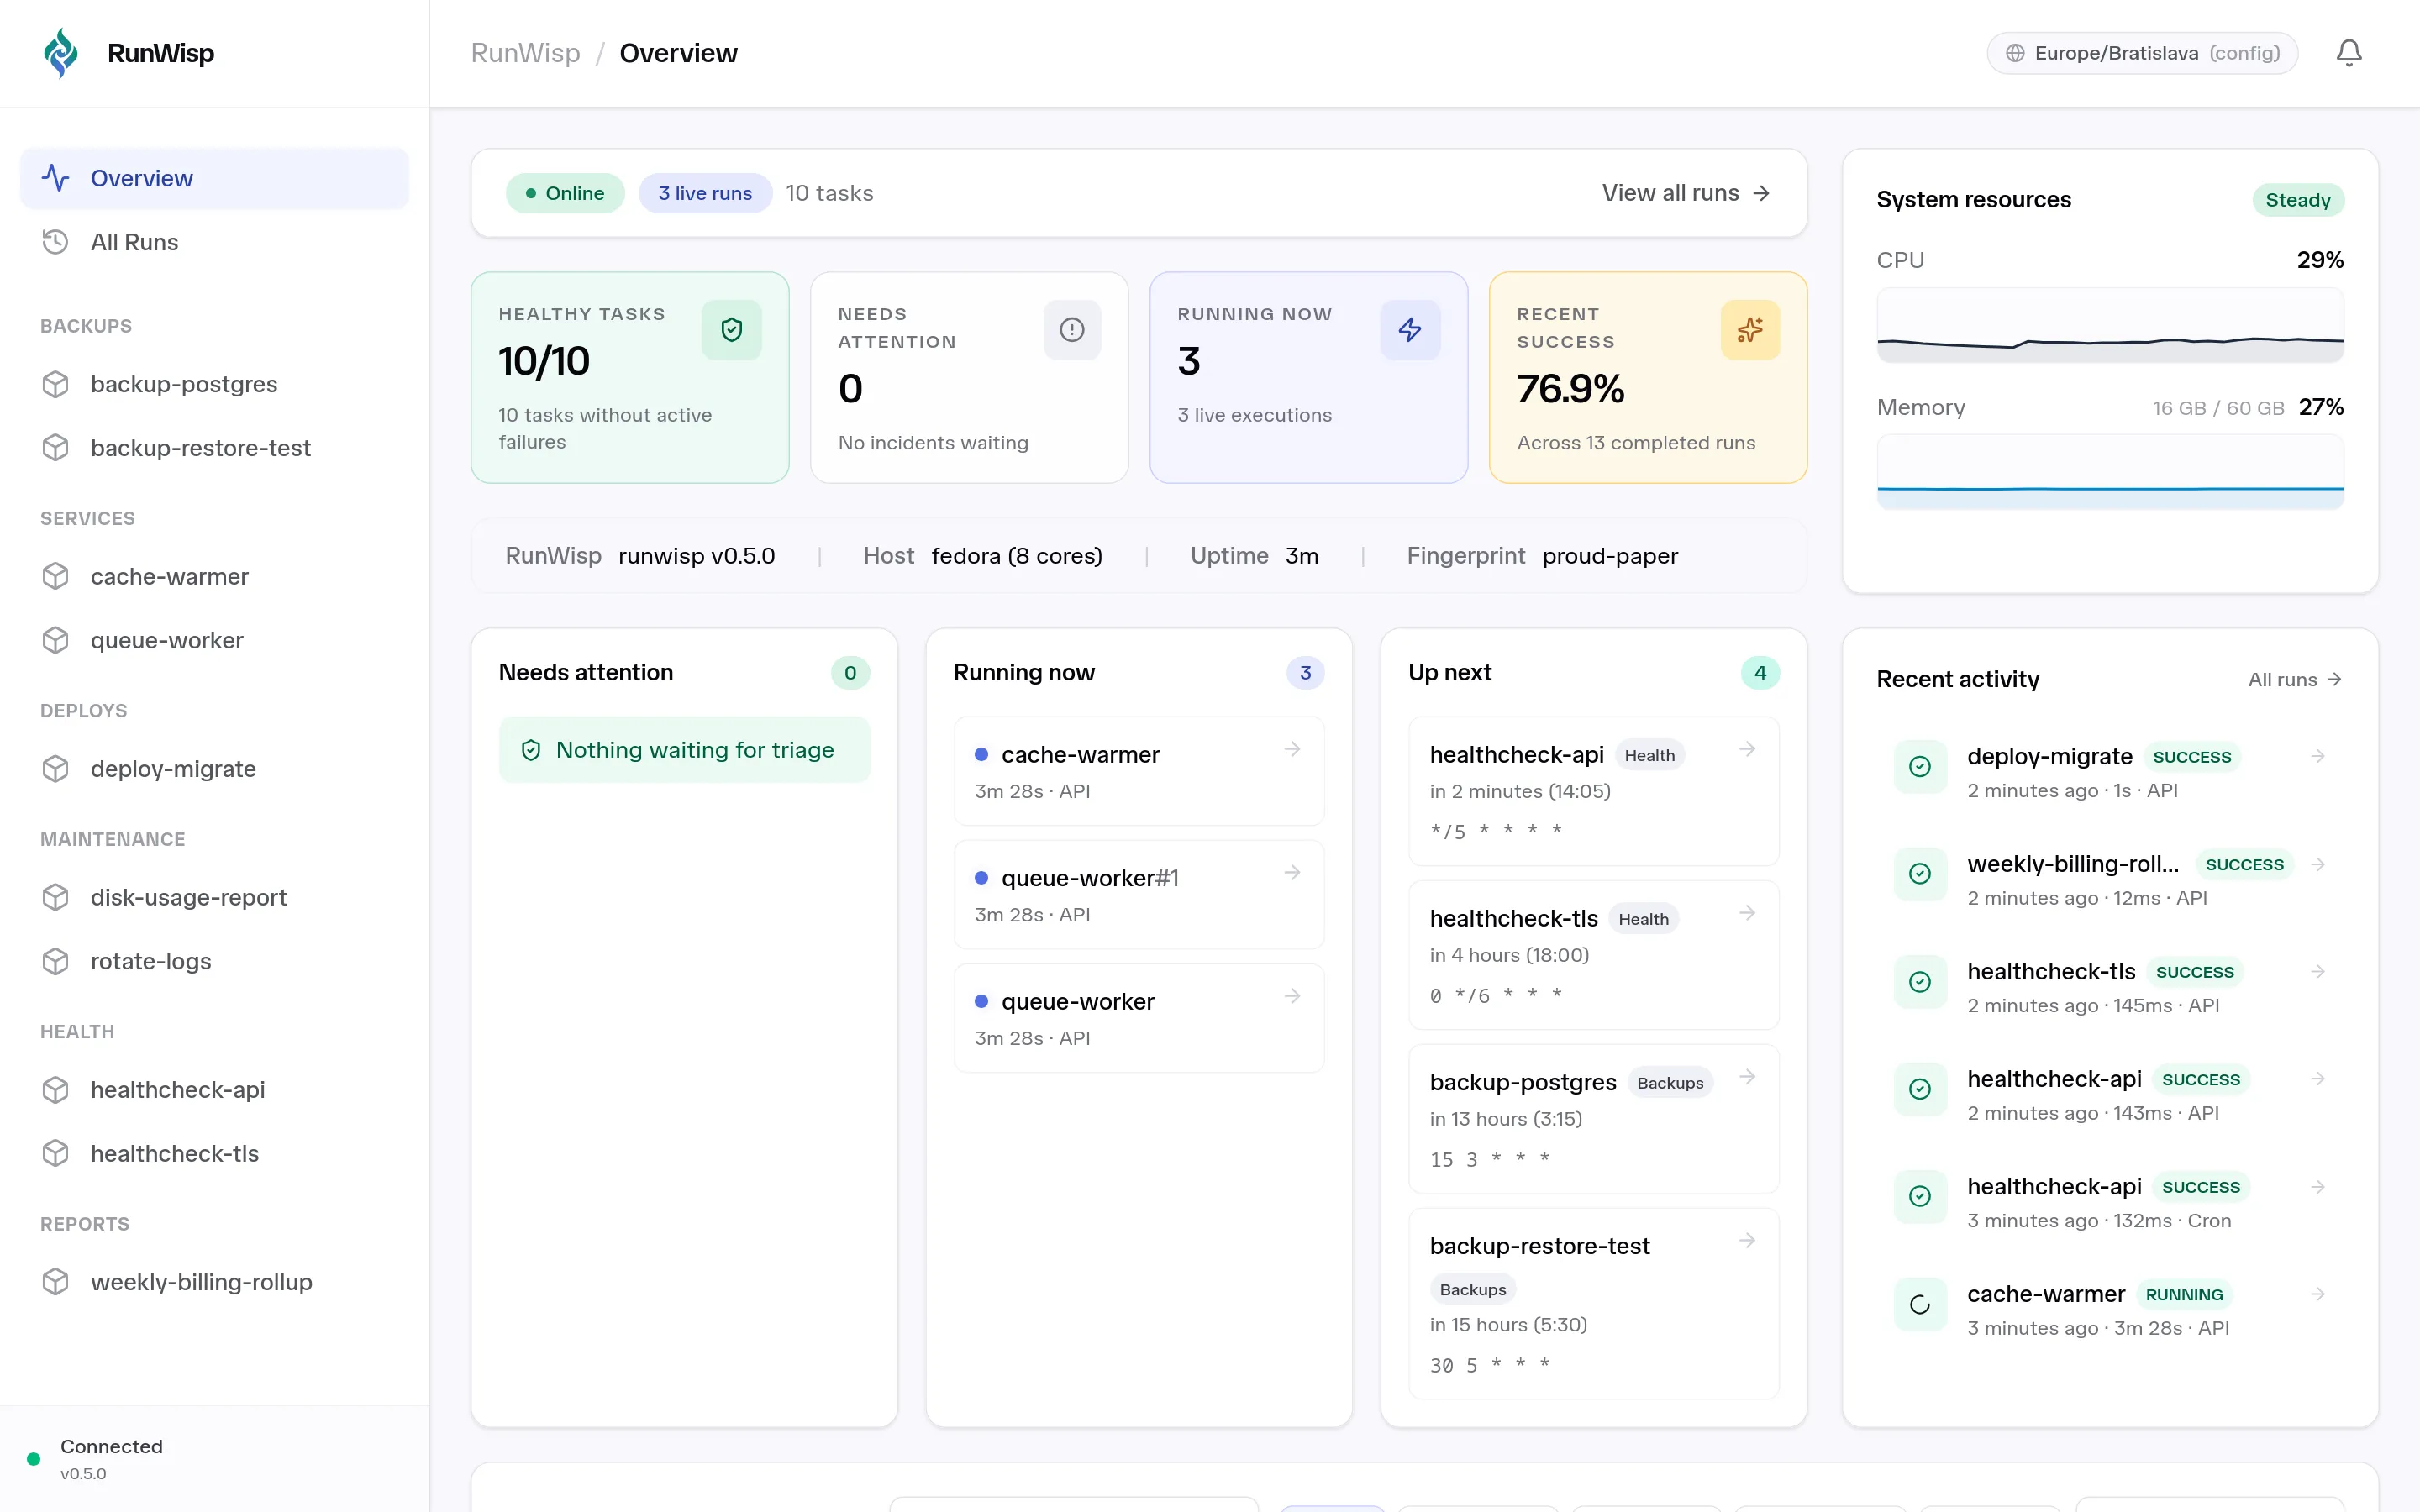Click the Online status badge

coord(565,193)
